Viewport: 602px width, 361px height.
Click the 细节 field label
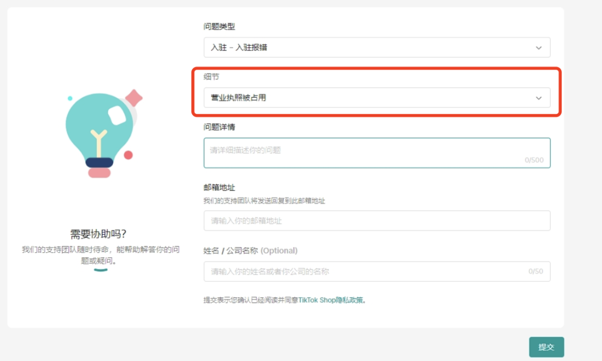pyautogui.click(x=211, y=76)
